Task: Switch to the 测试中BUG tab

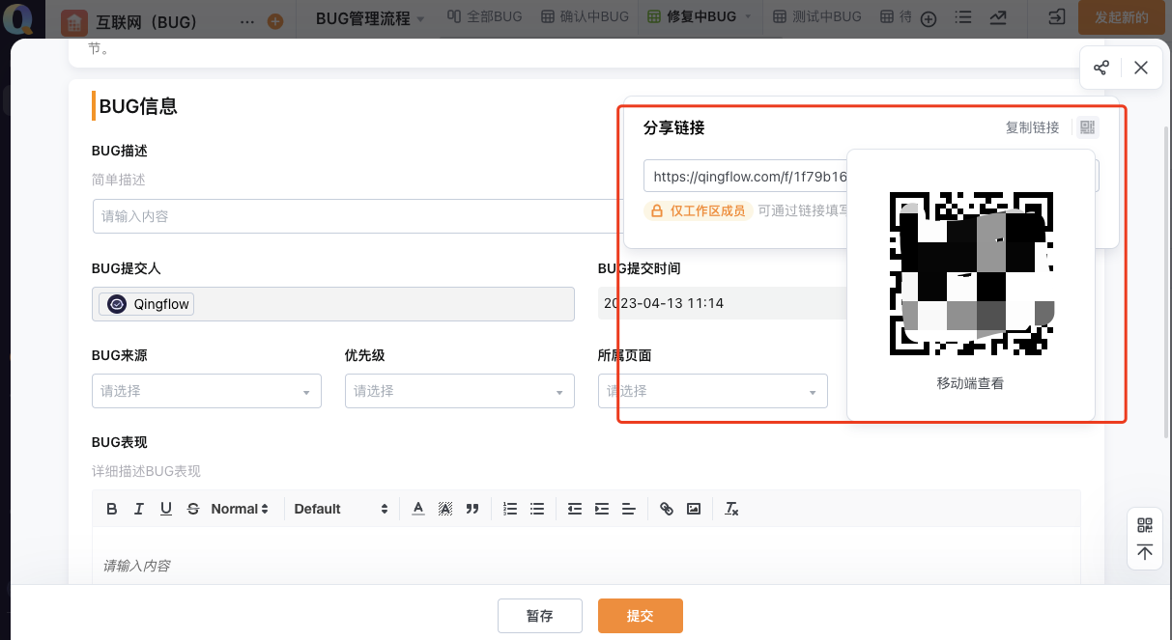Action: 816,17
